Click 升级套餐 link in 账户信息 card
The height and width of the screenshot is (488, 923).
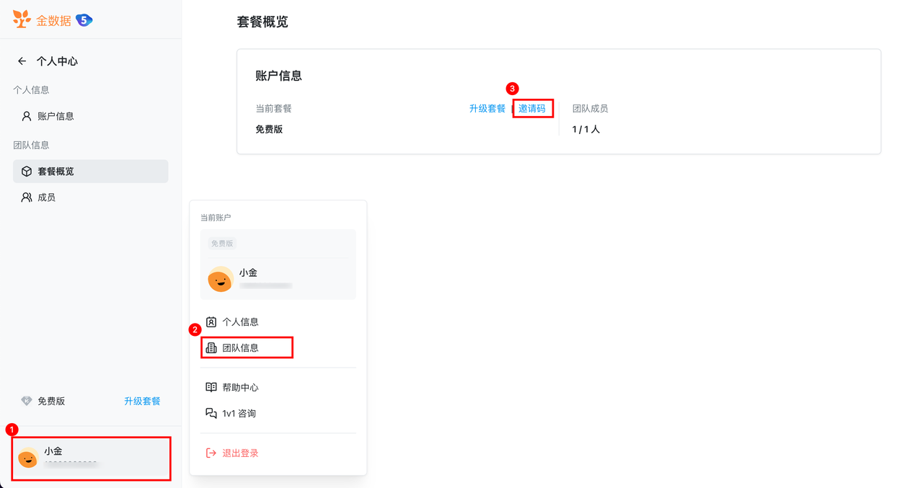487,109
